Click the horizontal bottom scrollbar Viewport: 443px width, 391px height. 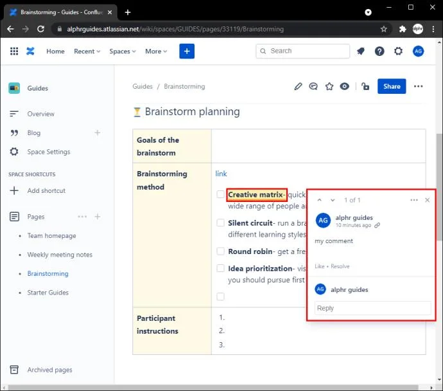(x=213, y=387)
